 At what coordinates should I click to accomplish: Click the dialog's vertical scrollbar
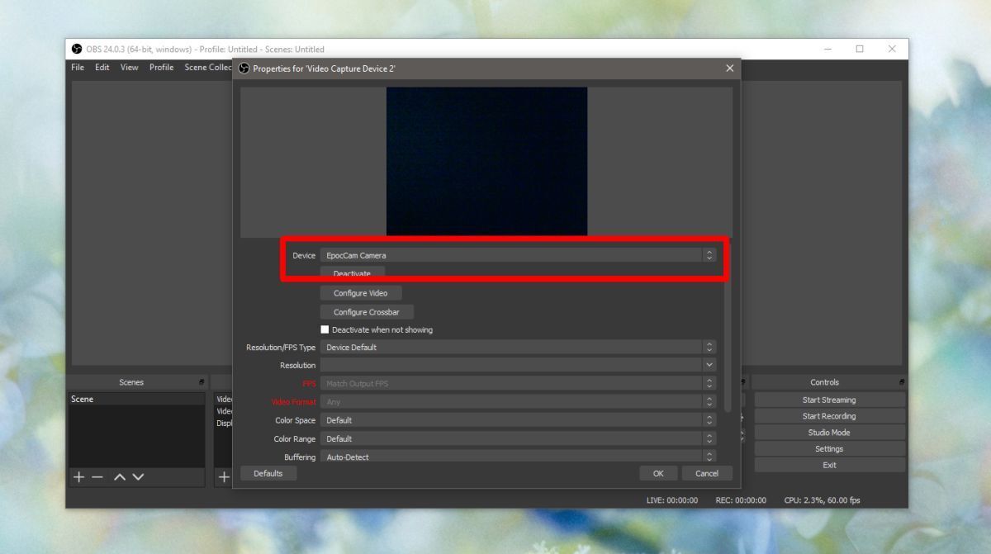728,347
